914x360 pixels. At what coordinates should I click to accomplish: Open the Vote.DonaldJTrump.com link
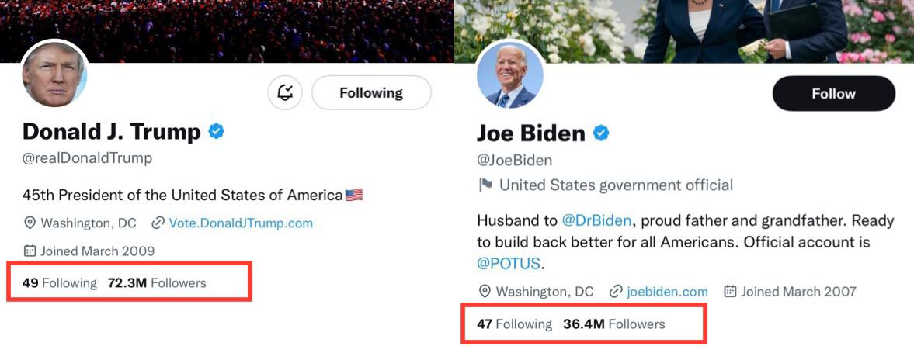241,223
